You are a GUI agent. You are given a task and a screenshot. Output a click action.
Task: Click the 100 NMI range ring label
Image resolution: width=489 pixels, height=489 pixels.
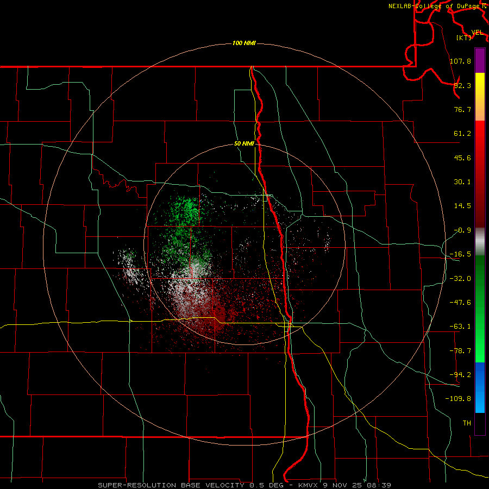pos(244,43)
